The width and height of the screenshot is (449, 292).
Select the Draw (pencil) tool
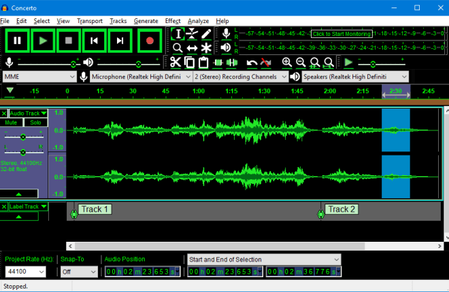pyautogui.click(x=206, y=34)
